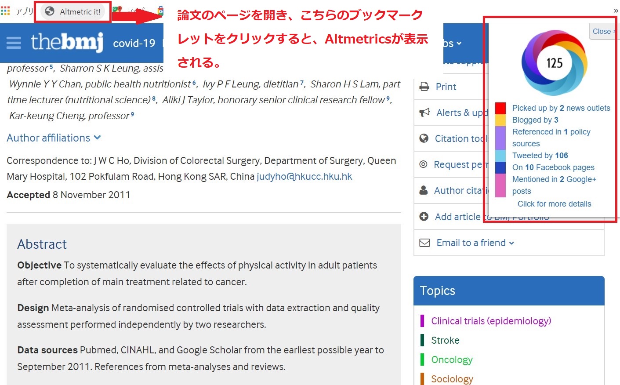
Task: Click the globe icon for Citation tools
Action: [x=424, y=138]
